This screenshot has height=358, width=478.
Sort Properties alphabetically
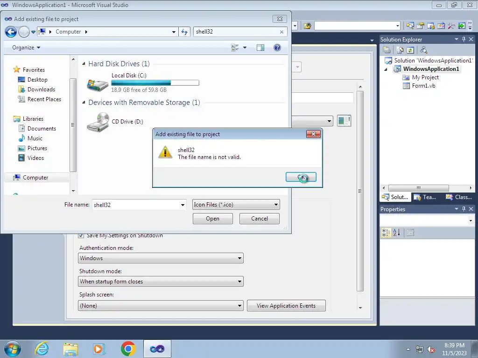pos(397,233)
